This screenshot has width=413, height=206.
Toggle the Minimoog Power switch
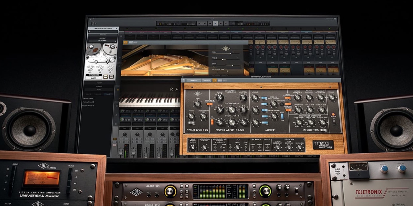click(334, 122)
